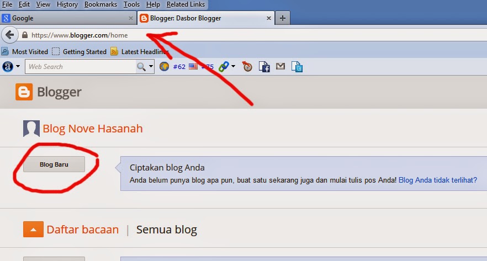
Task: Open the search engine dropdown arrow
Action: click(x=151, y=66)
